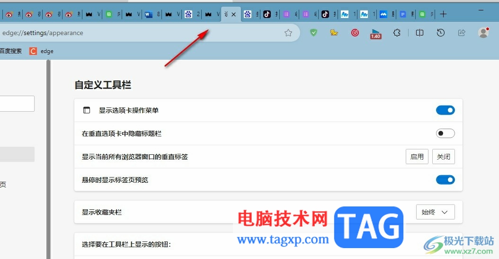Click the 选择要在工具栏上显示的按钮 label

(x=126, y=244)
